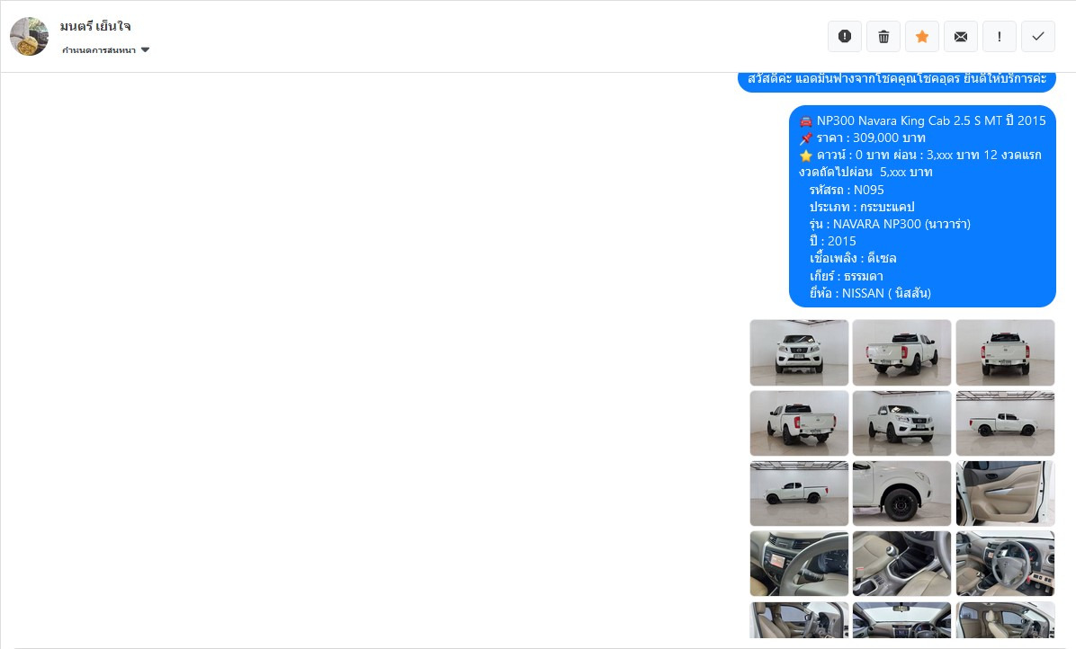Click the car code text 'รหัสรถ : N095'
Image resolution: width=1076 pixels, height=649 pixels.
coord(846,190)
